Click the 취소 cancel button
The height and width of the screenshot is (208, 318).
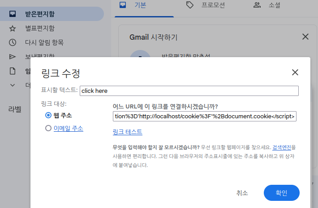[x=242, y=193]
